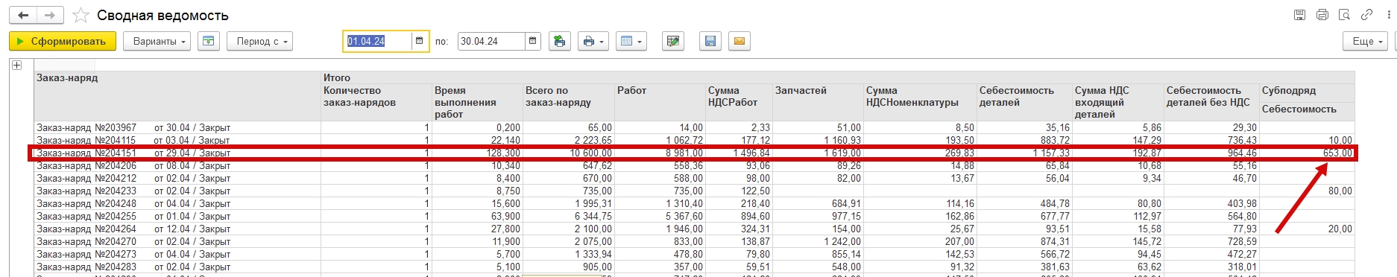Image resolution: width=1397 pixels, height=277 pixels.
Task: Click the Количество заказ-нарядов column header
Action: [376, 102]
